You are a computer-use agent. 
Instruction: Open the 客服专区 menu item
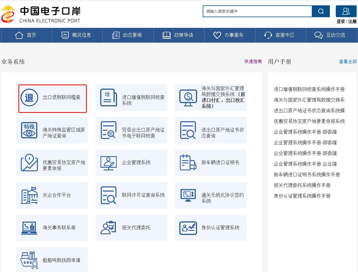click(280, 35)
